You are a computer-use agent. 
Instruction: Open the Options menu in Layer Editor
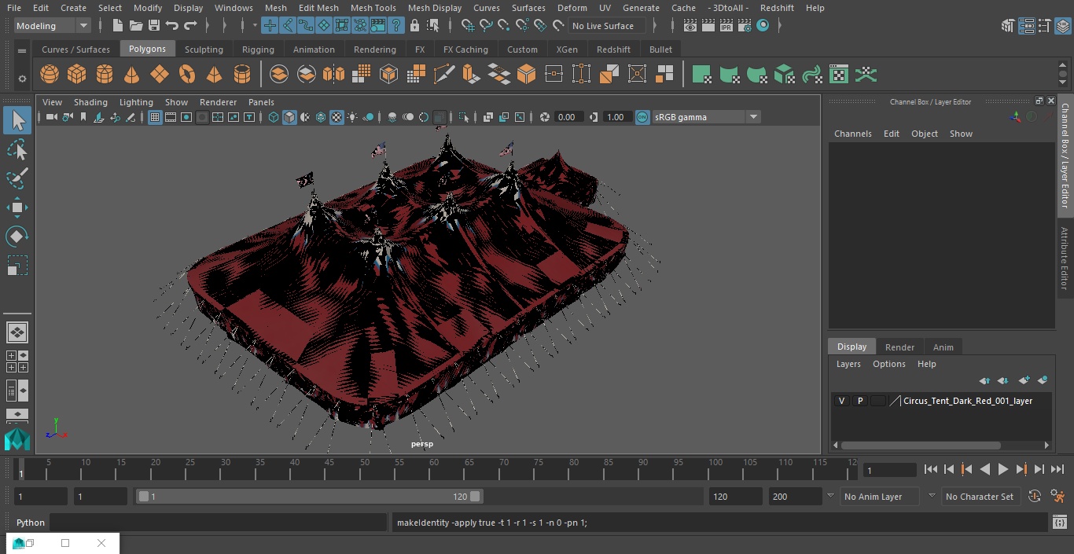pyautogui.click(x=889, y=364)
